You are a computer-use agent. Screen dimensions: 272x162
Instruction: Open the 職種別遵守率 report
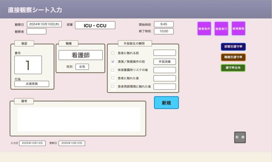tap(233, 57)
